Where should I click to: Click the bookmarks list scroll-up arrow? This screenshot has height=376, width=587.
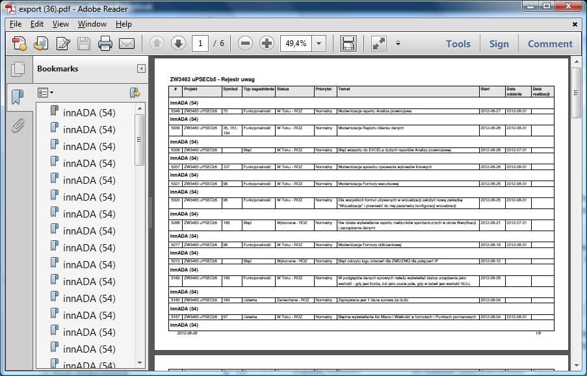[140, 108]
